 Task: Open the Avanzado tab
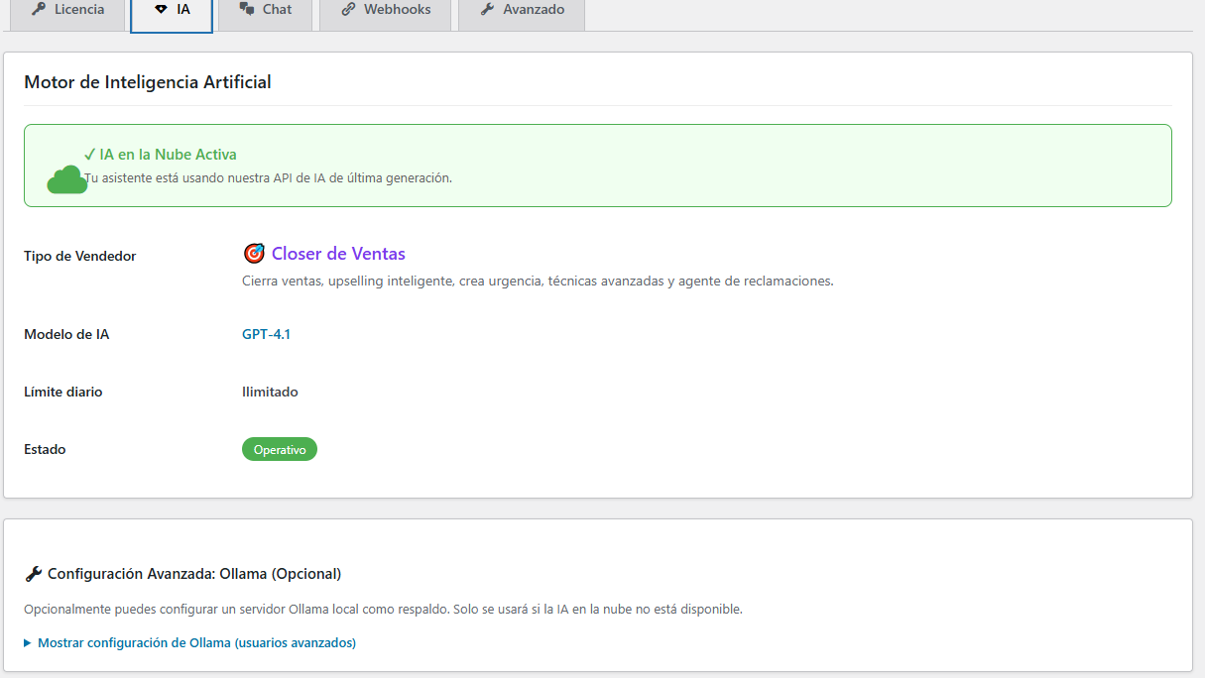click(x=522, y=10)
